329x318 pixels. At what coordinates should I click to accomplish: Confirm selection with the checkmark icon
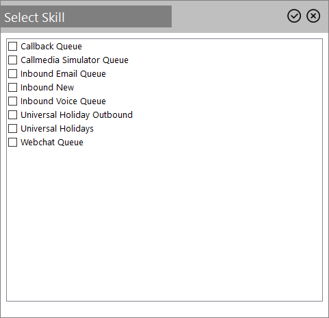coord(294,16)
